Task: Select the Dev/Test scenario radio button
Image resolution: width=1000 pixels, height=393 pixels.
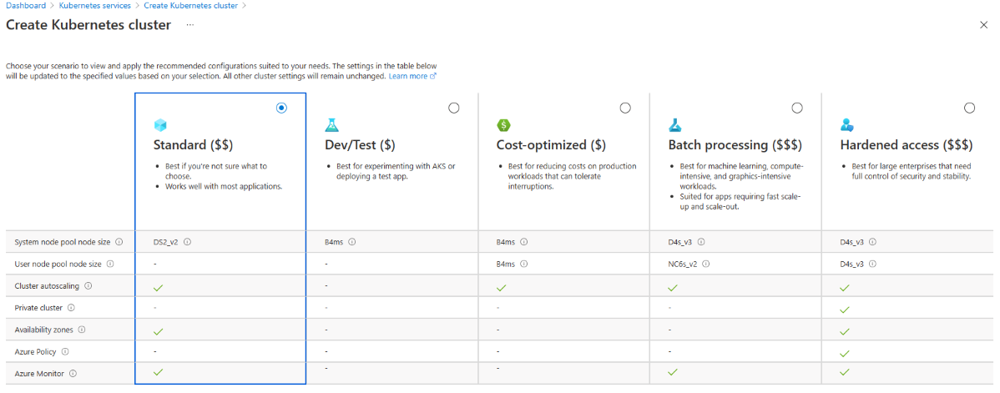Action: 453,108
